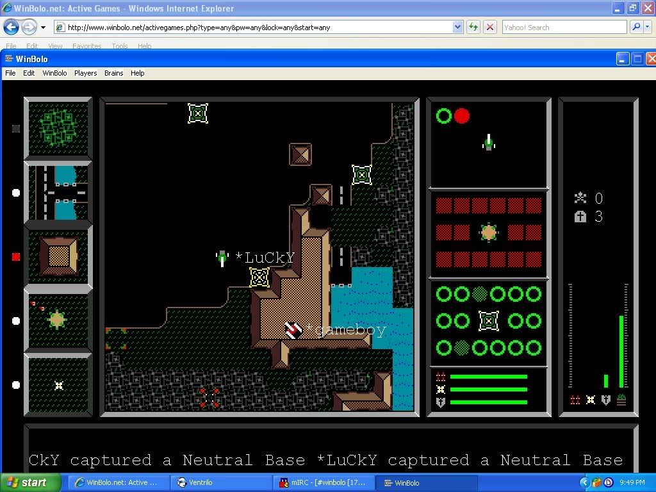Select the mine laying tool
This screenshot has height=492, width=656.
coord(58,384)
